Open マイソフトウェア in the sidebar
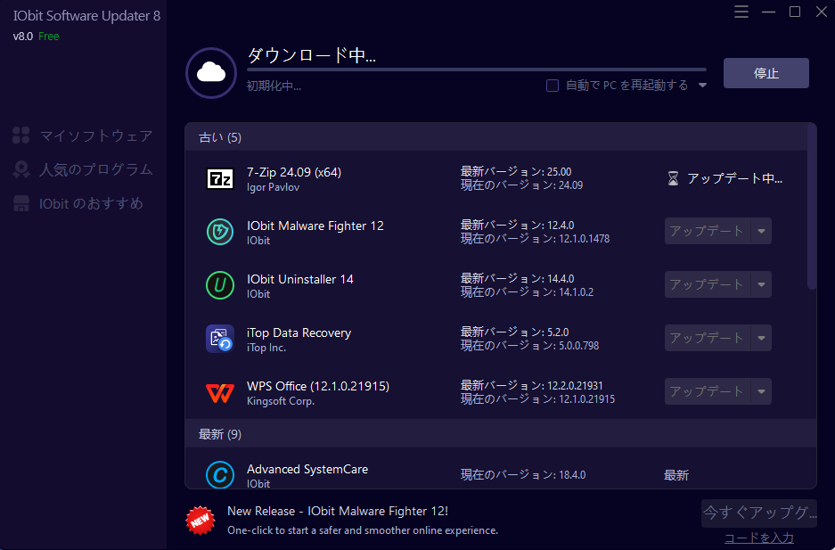835x550 pixels. (83, 135)
